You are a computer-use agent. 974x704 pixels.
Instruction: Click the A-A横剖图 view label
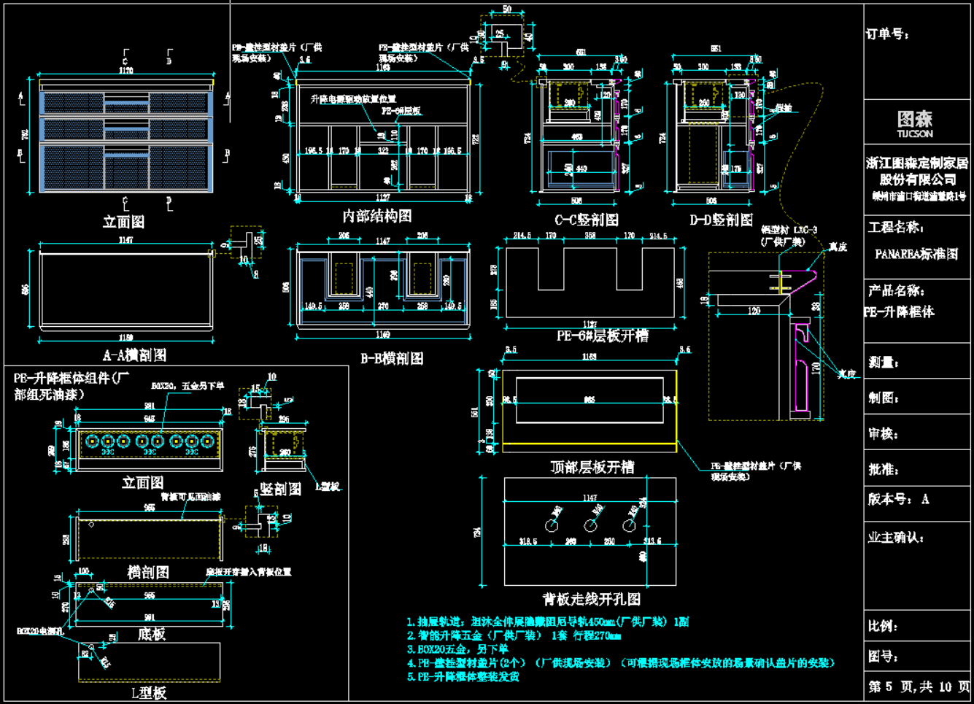point(134,355)
